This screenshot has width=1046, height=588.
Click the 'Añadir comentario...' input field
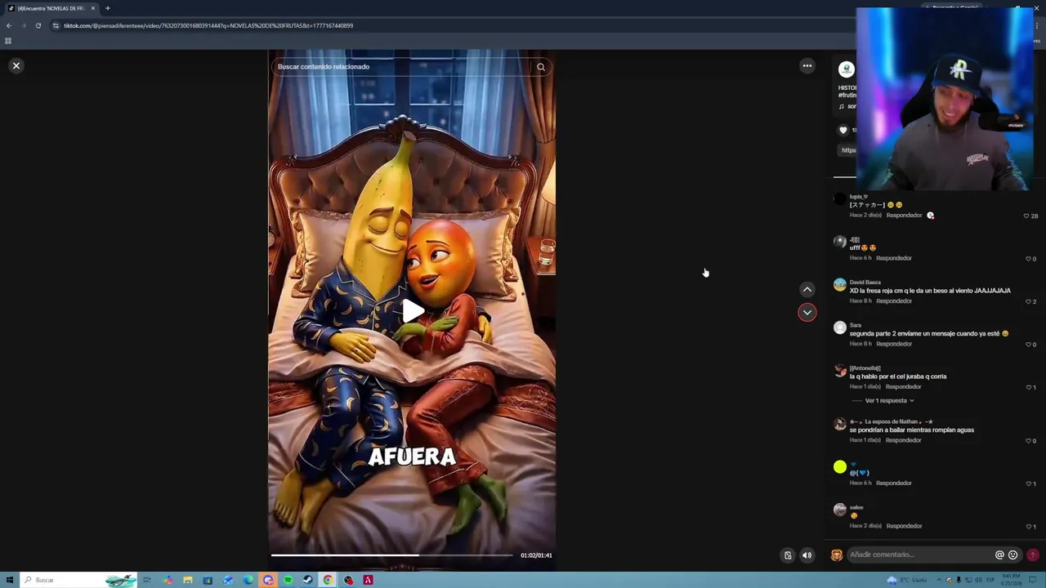click(919, 555)
